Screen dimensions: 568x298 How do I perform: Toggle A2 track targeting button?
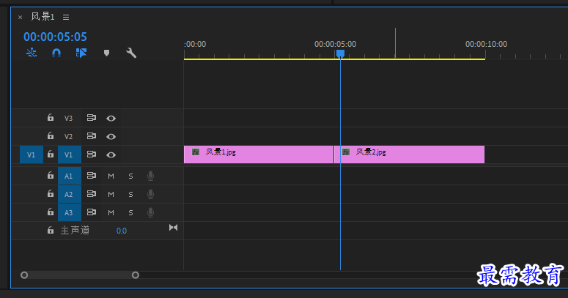coord(69,194)
